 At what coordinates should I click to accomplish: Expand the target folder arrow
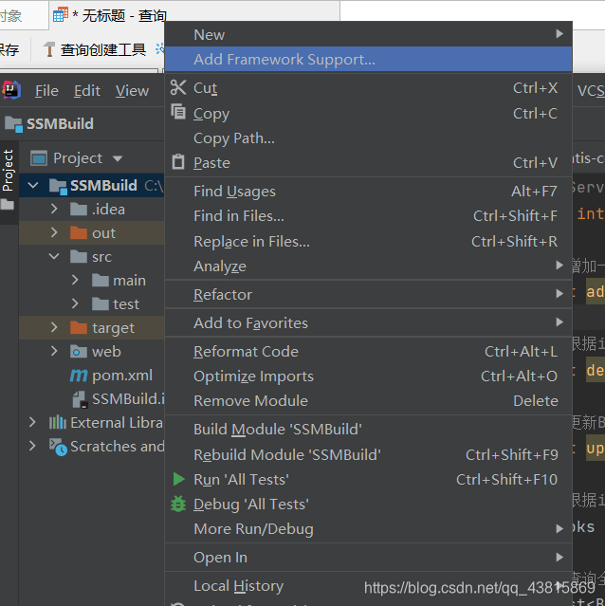(54, 327)
